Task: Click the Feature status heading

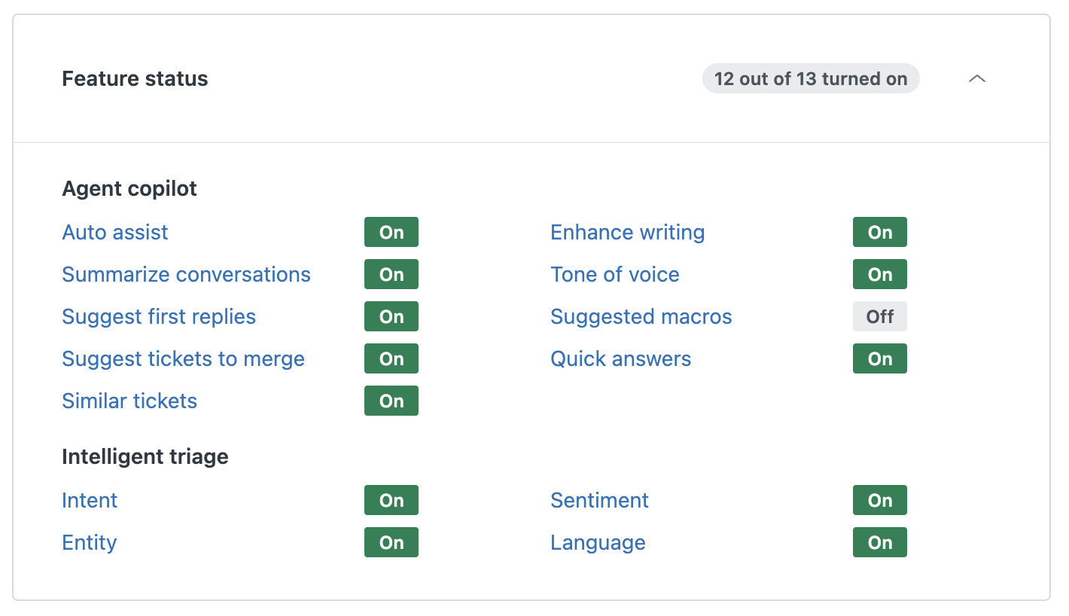Action: pyautogui.click(x=135, y=79)
